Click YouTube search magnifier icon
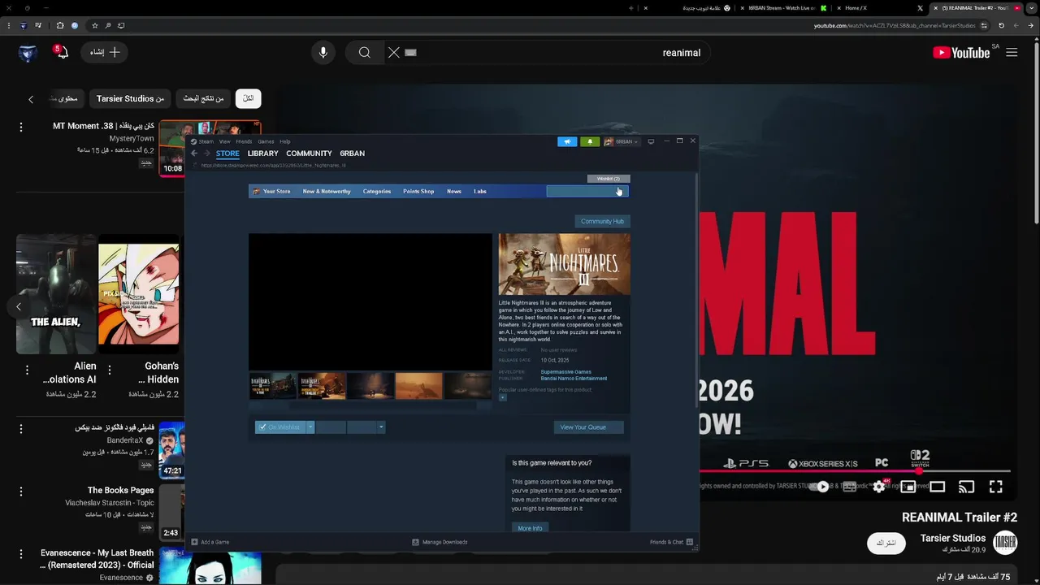Viewport: 1040px width, 585px height. coord(365,53)
